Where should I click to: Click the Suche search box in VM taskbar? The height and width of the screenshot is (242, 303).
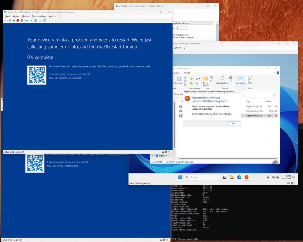click(x=202, y=177)
